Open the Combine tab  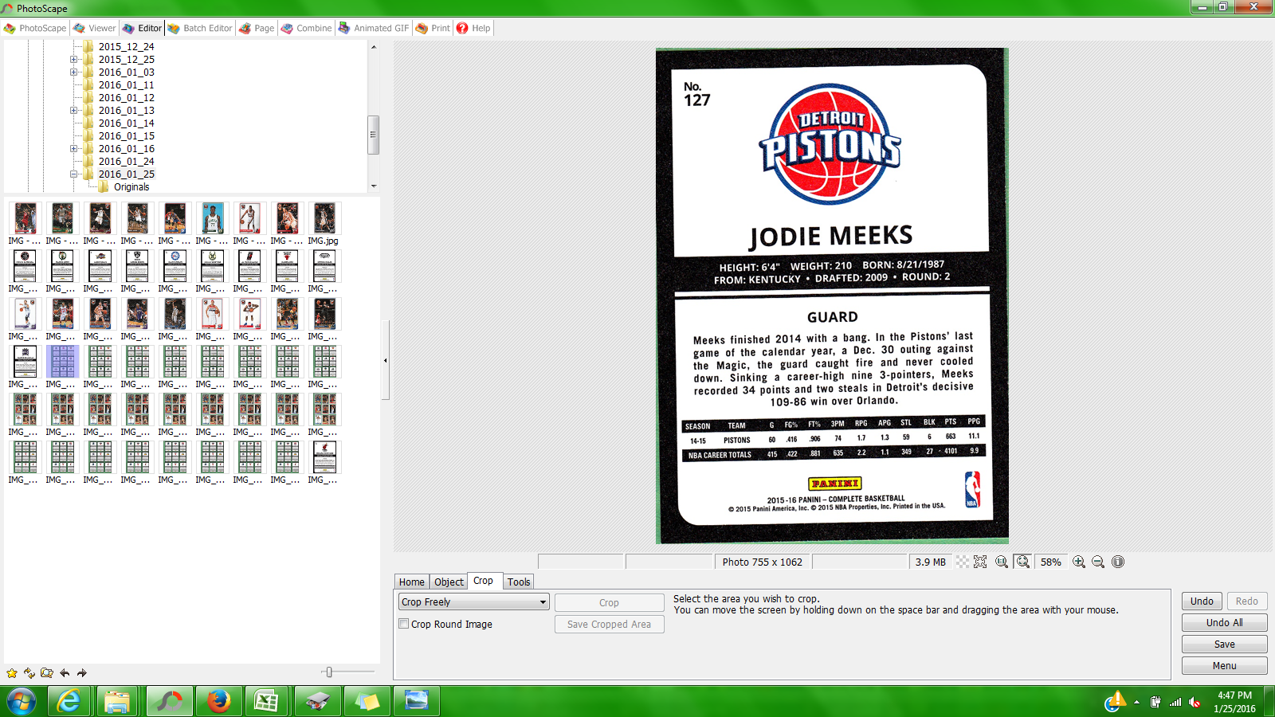tap(306, 28)
